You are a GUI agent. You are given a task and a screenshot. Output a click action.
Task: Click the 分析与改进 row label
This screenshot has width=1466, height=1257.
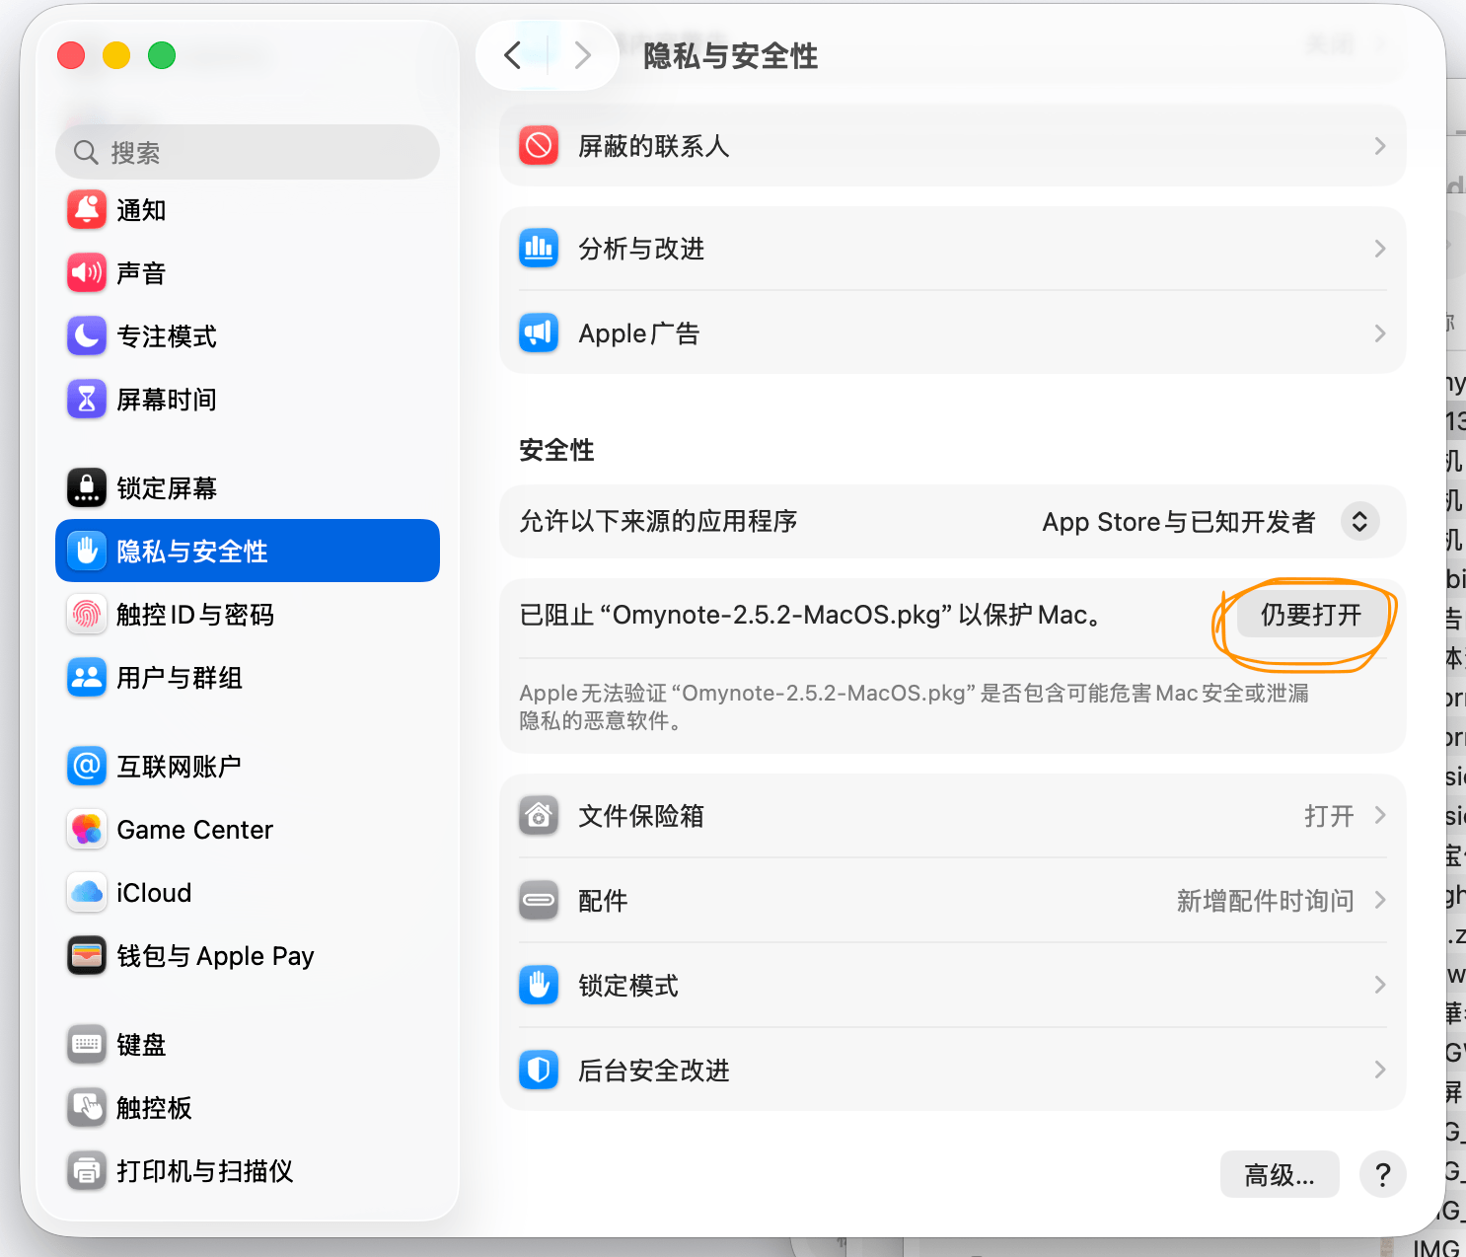click(641, 249)
